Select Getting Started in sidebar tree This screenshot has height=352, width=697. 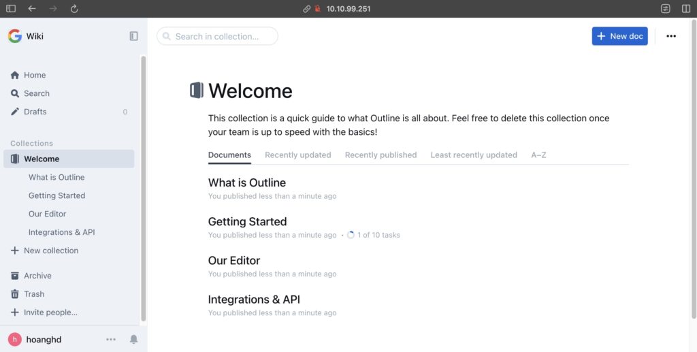57,195
